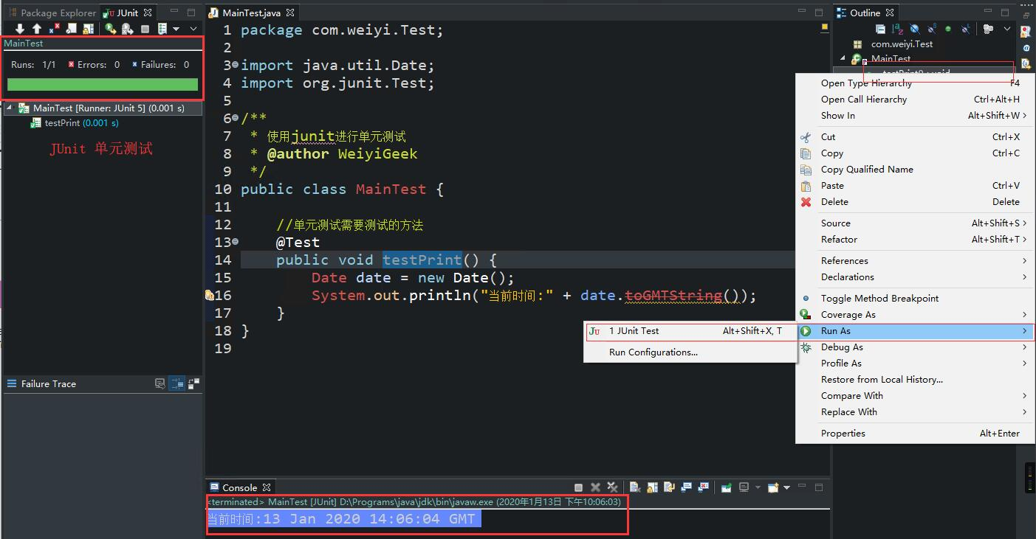Screen dimensions: 1036x539
Task: Go to previous failed test arrow
Action: click(x=37, y=29)
